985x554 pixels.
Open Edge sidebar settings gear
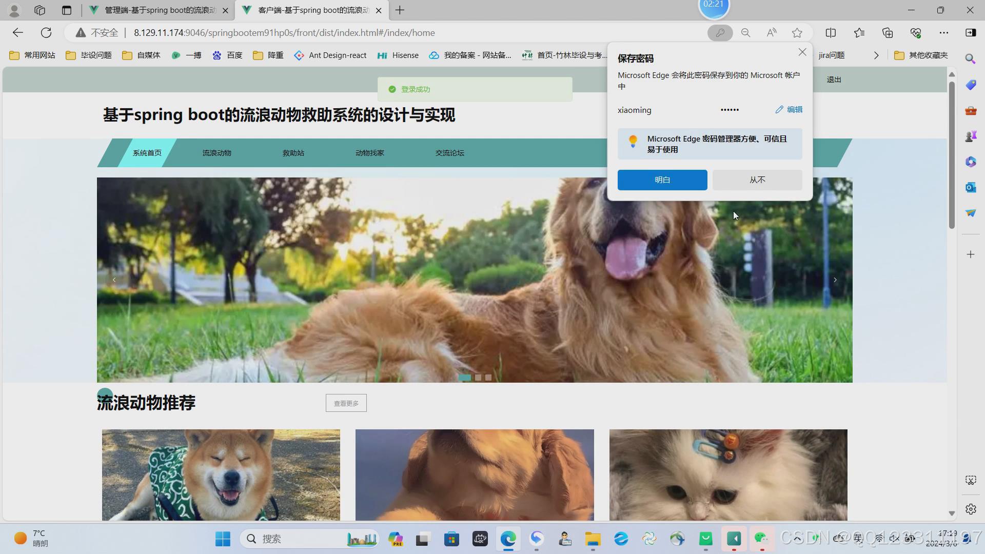971,509
